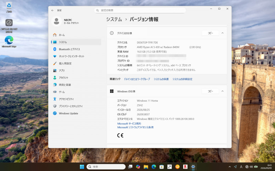Click the Settings gear on the taskbar

pyautogui.click(x=193, y=167)
